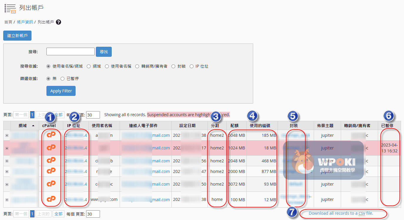Image resolution: width=404 pixels, height=220 pixels.
Task: Click the 建立新帳戶 button
Action: [x=17, y=36]
